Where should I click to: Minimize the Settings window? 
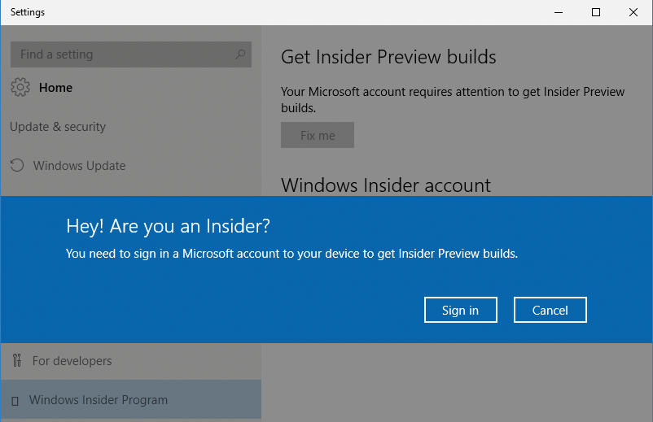(559, 12)
